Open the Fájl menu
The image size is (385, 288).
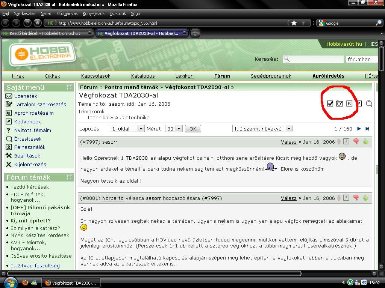6,13
